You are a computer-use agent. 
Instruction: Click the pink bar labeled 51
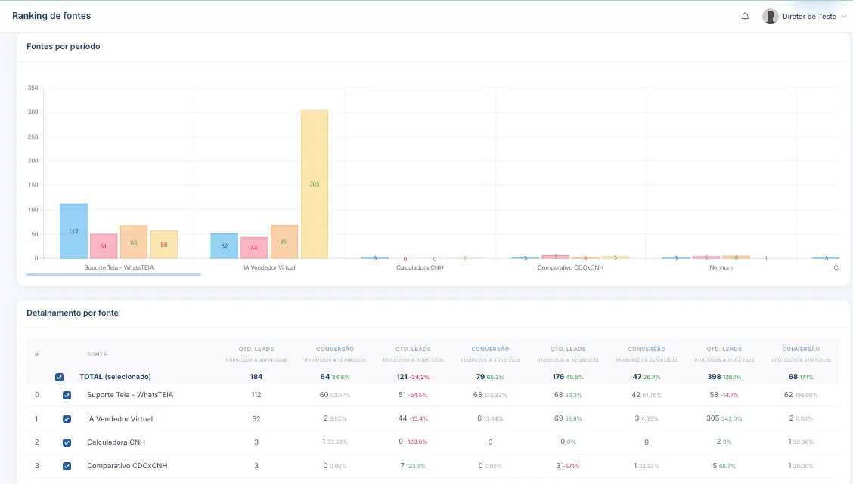tap(104, 246)
